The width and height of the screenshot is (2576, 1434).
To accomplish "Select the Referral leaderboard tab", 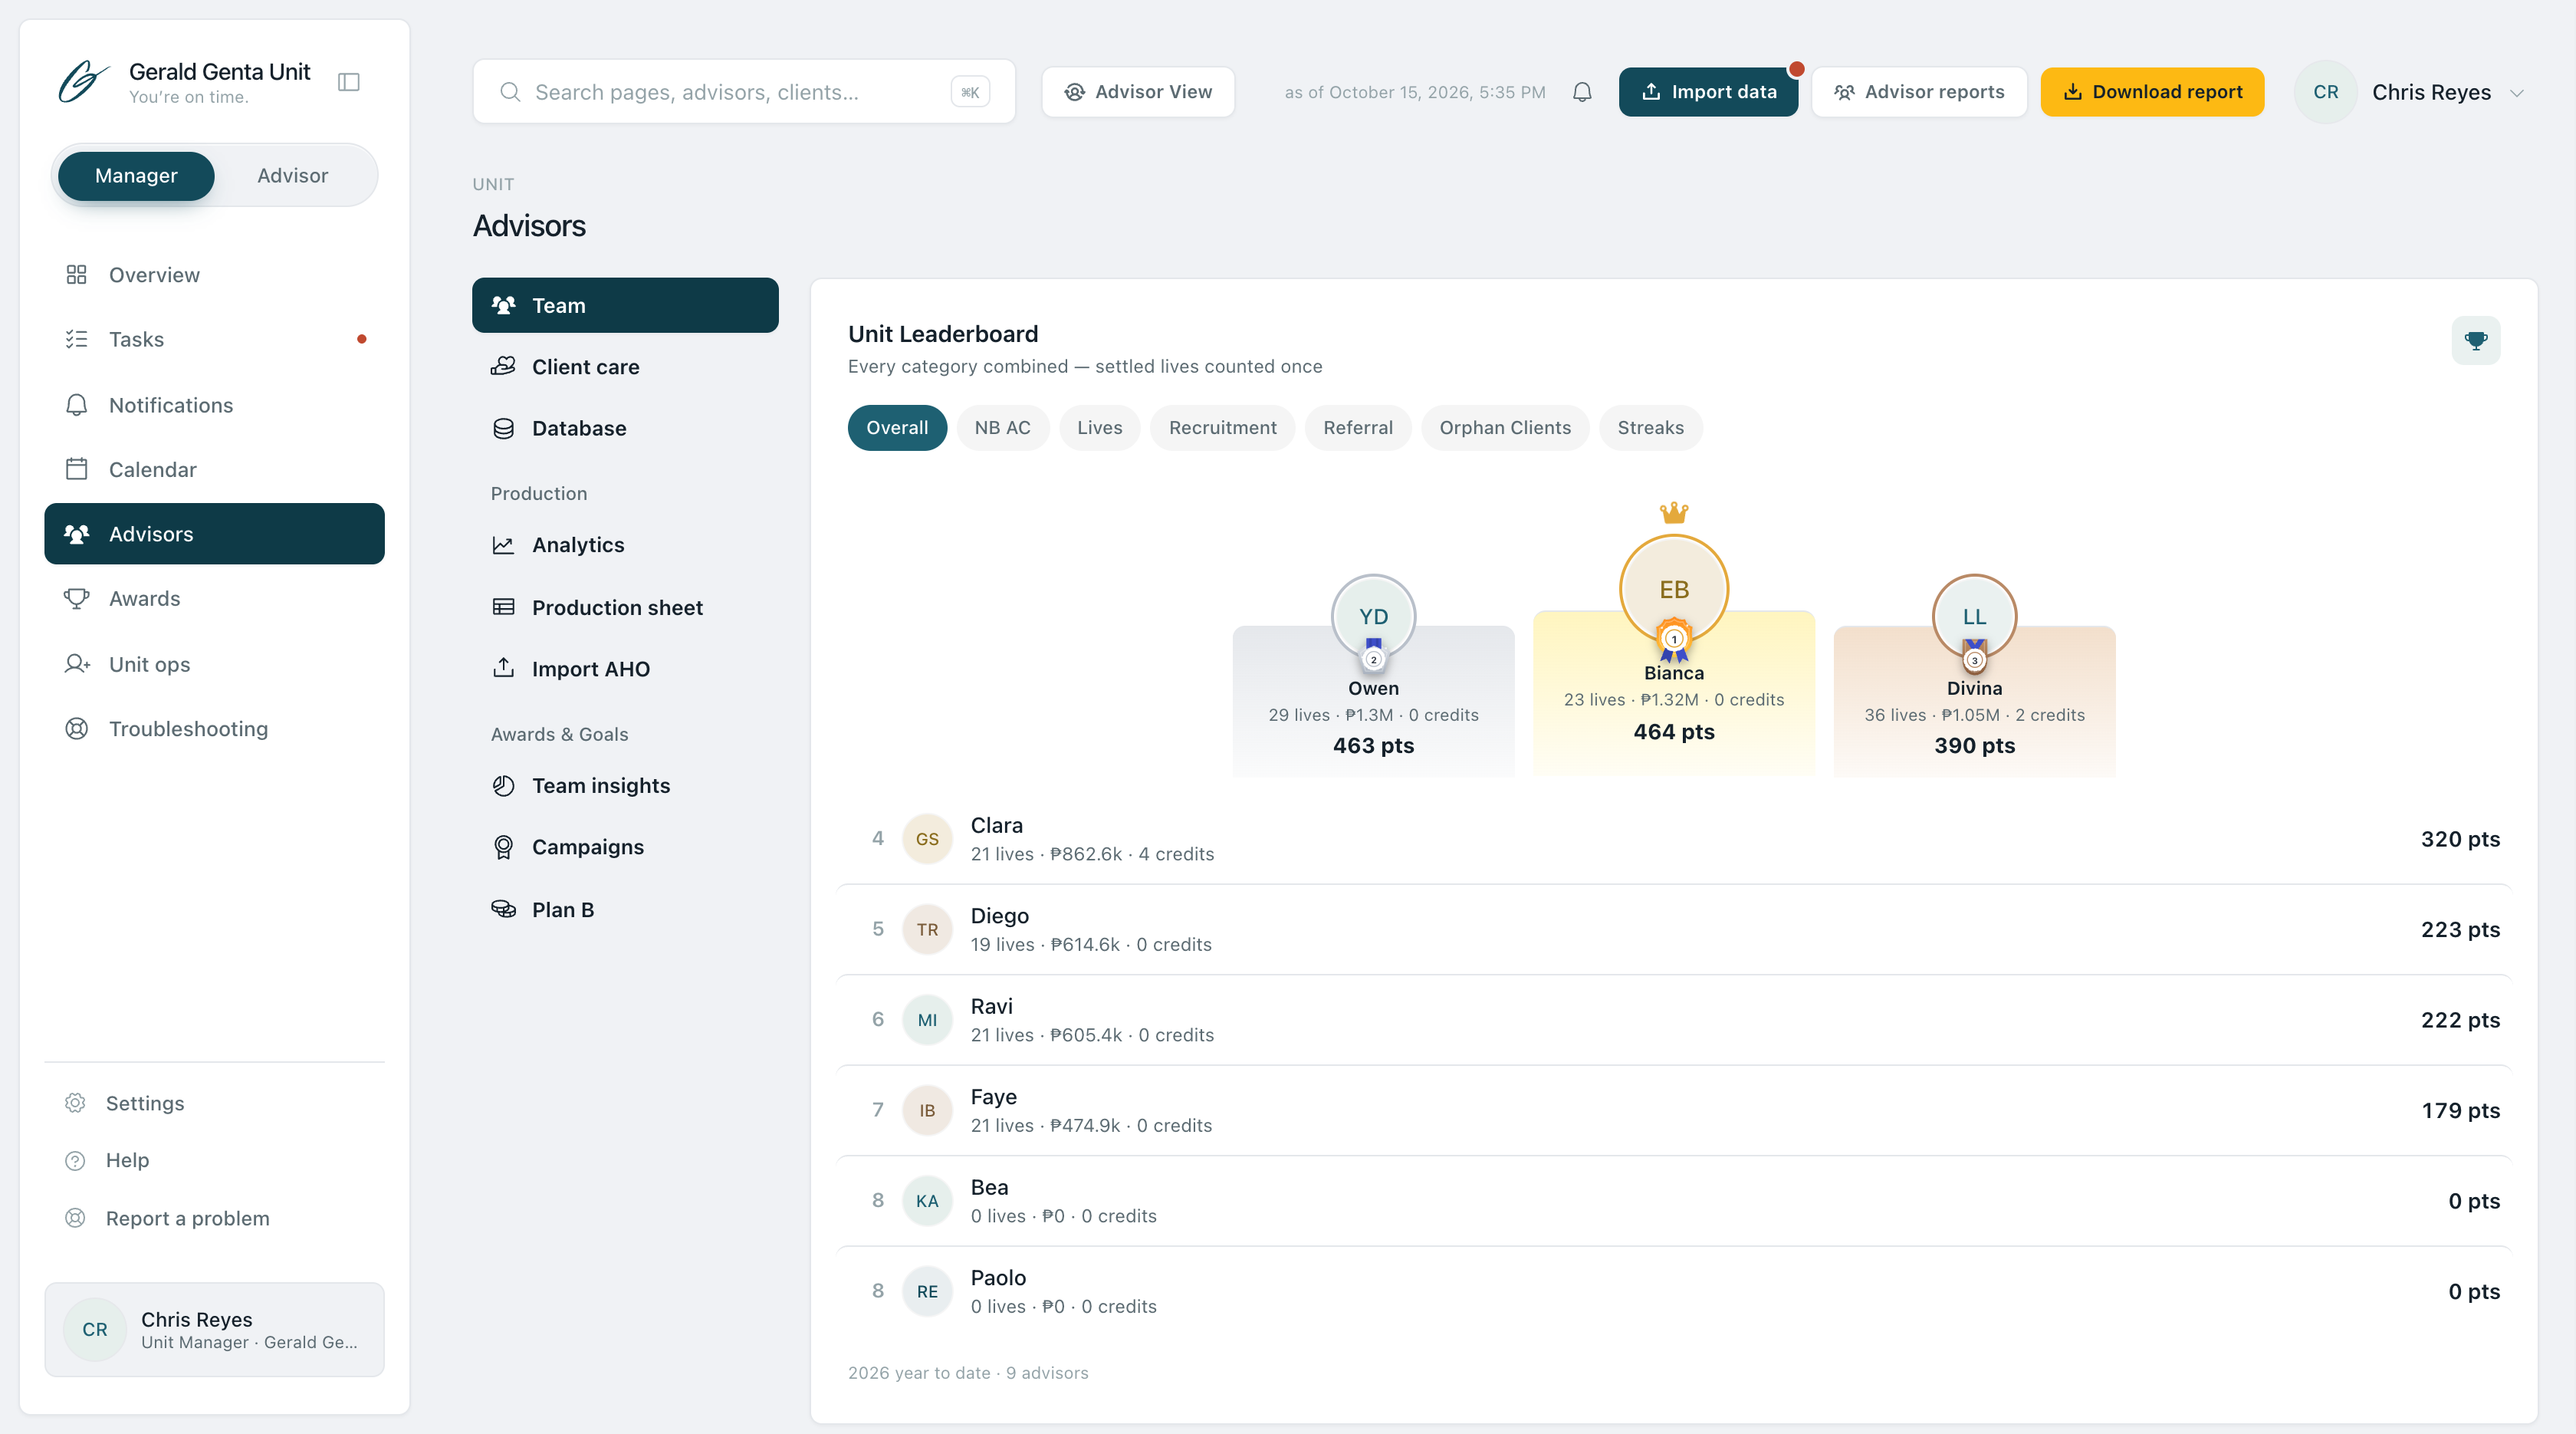I will (x=1358, y=428).
